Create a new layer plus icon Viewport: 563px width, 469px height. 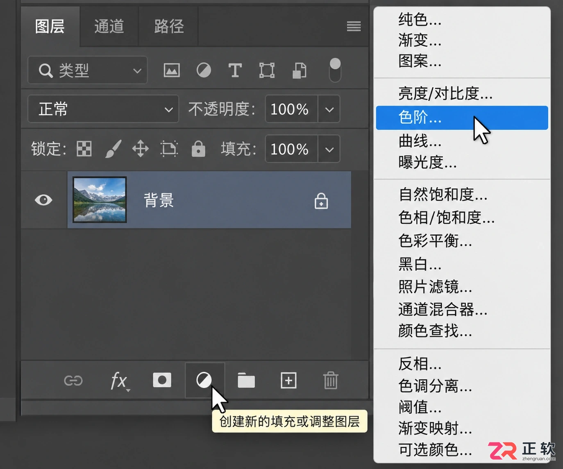point(288,381)
